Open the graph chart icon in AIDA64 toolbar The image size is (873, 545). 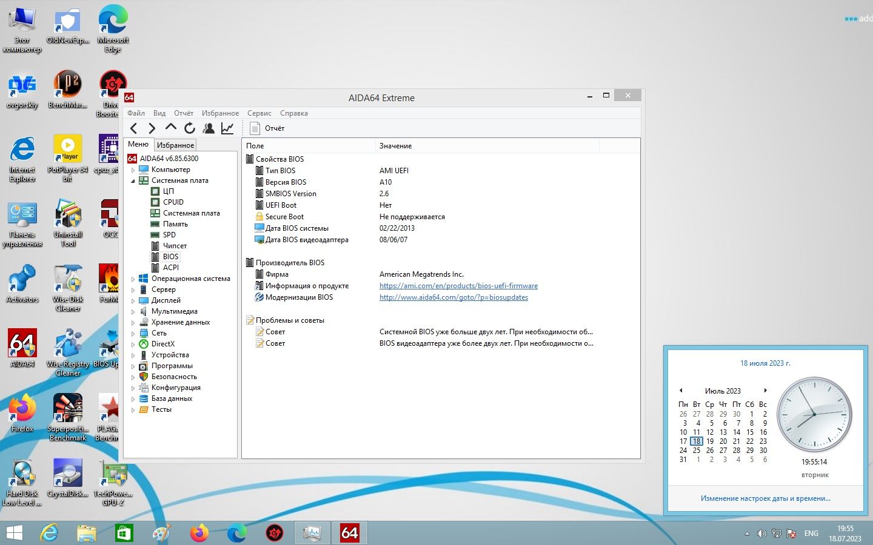[x=227, y=128]
